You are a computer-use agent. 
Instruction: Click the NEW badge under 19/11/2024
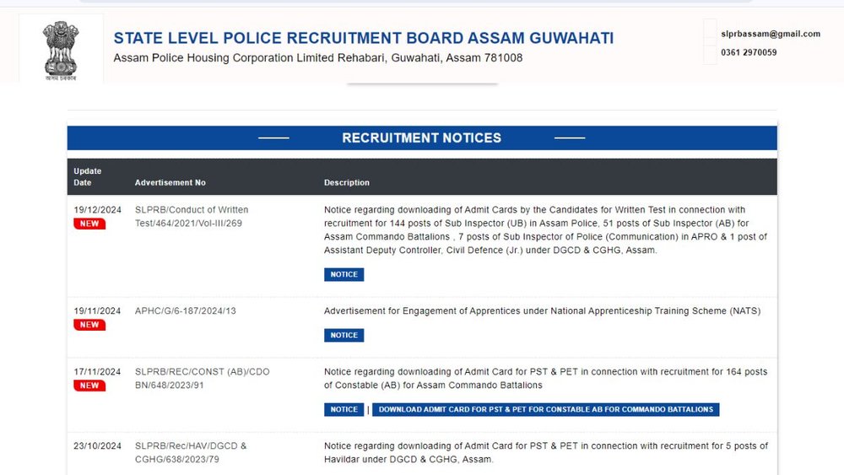pos(89,325)
